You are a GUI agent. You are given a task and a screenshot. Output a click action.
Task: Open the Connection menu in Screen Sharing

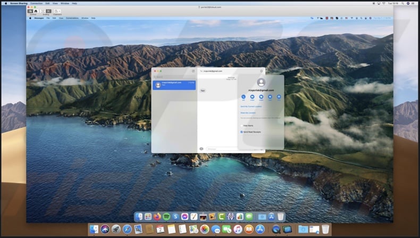(x=36, y=3)
